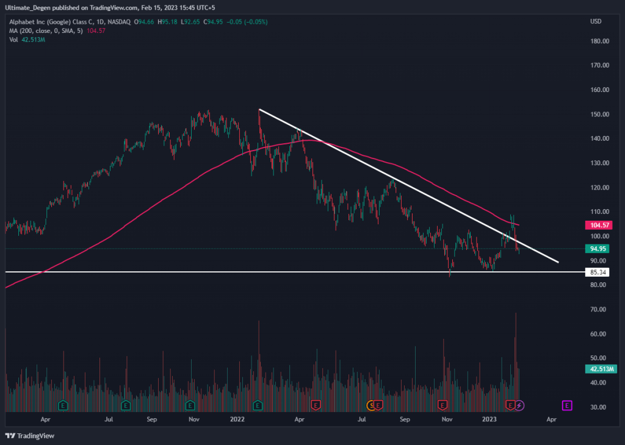Click the 2023 label on the time axis

(490, 419)
